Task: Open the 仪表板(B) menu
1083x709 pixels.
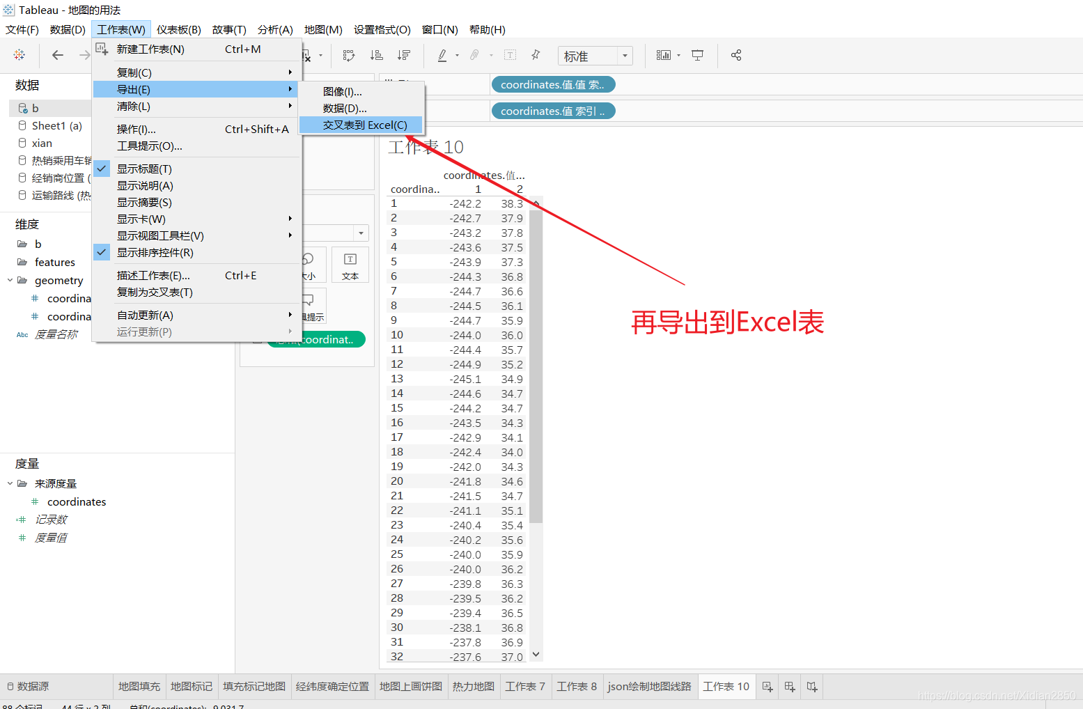Action: click(x=179, y=29)
